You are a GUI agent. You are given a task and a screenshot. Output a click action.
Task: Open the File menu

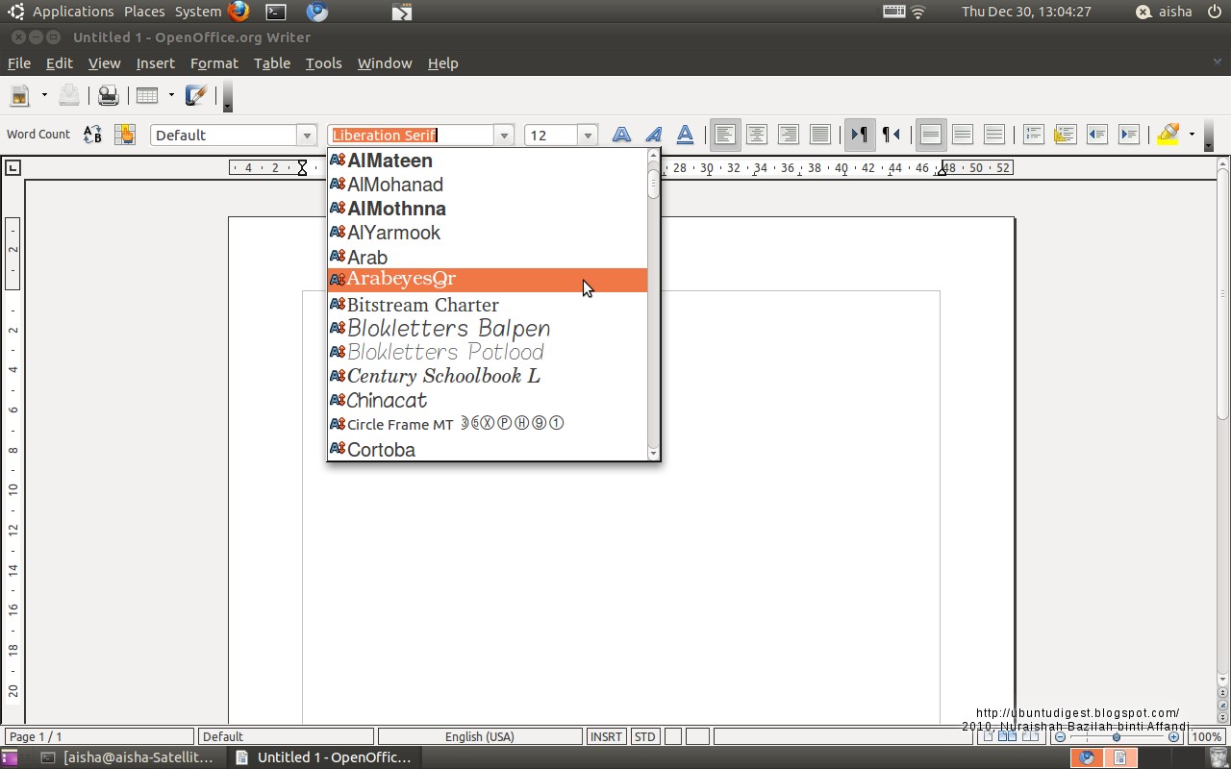pos(19,63)
